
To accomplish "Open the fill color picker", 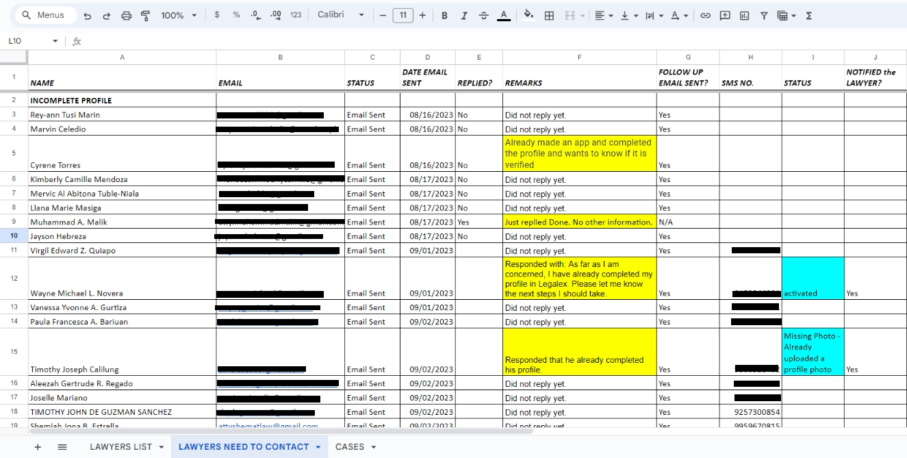I will pyautogui.click(x=528, y=15).
